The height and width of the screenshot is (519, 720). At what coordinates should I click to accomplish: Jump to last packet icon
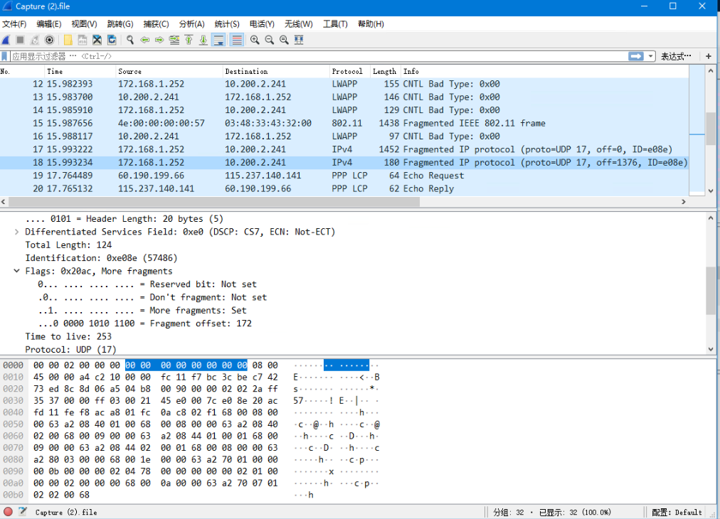pos(203,40)
